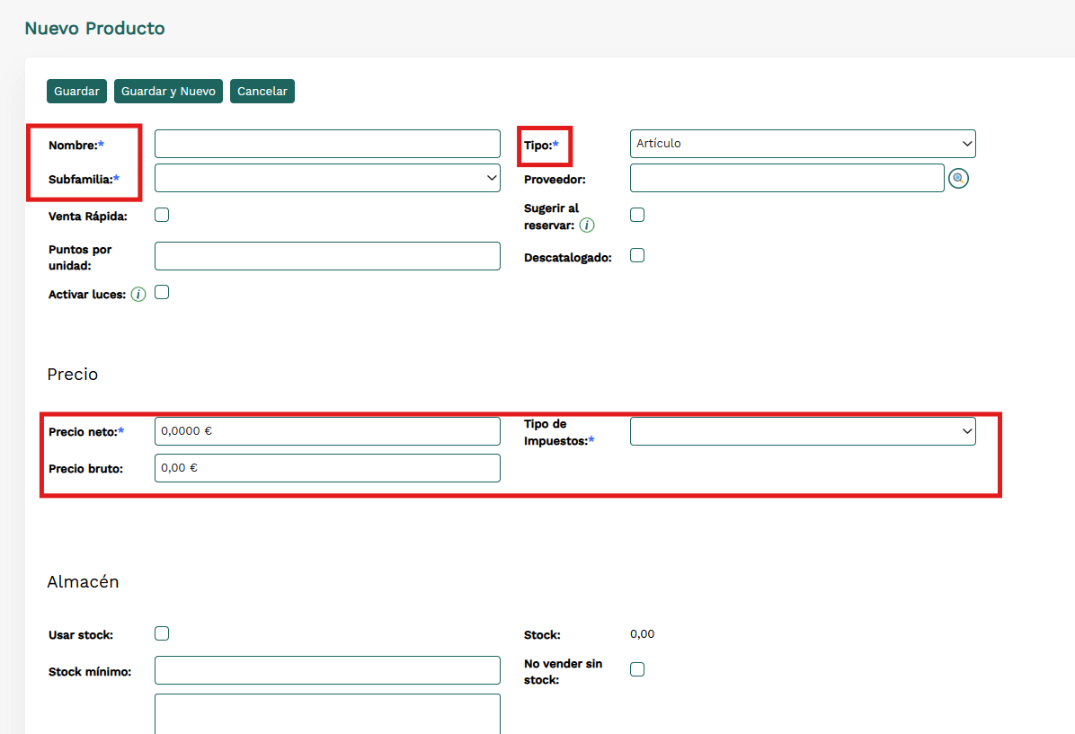Select the Precio neto field
Viewport: 1075px width, 734px height.
pyautogui.click(x=327, y=431)
